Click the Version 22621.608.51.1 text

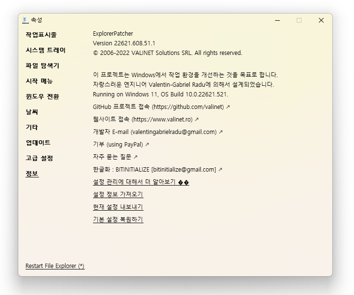[124, 43]
